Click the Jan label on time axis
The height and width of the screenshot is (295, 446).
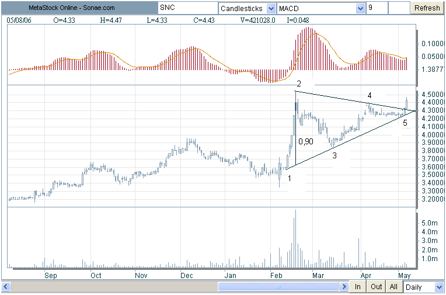pos(230,276)
